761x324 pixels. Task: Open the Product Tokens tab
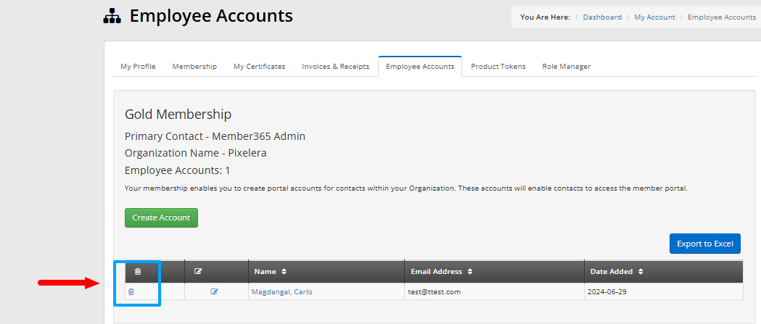(498, 67)
